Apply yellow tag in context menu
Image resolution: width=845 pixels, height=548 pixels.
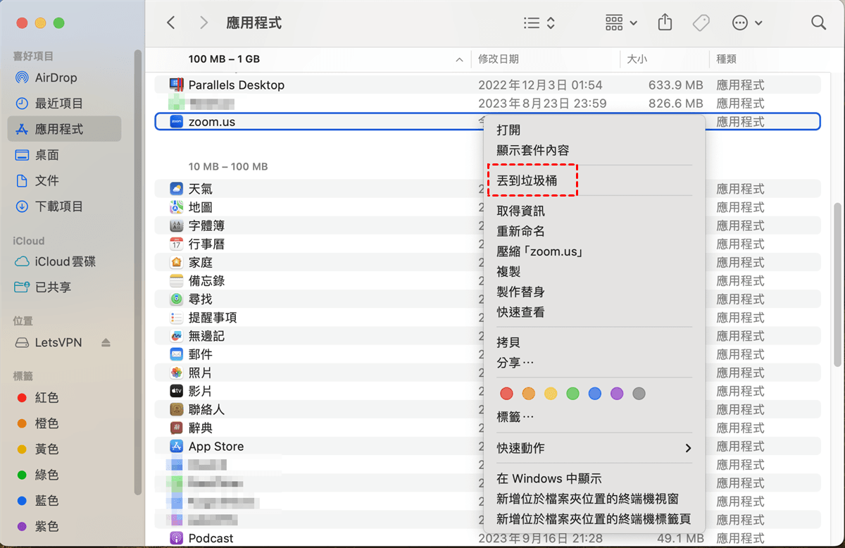tap(551, 394)
